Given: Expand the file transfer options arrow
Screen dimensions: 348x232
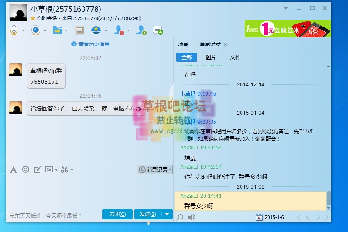Looking at the screenshot, I should (67, 30).
